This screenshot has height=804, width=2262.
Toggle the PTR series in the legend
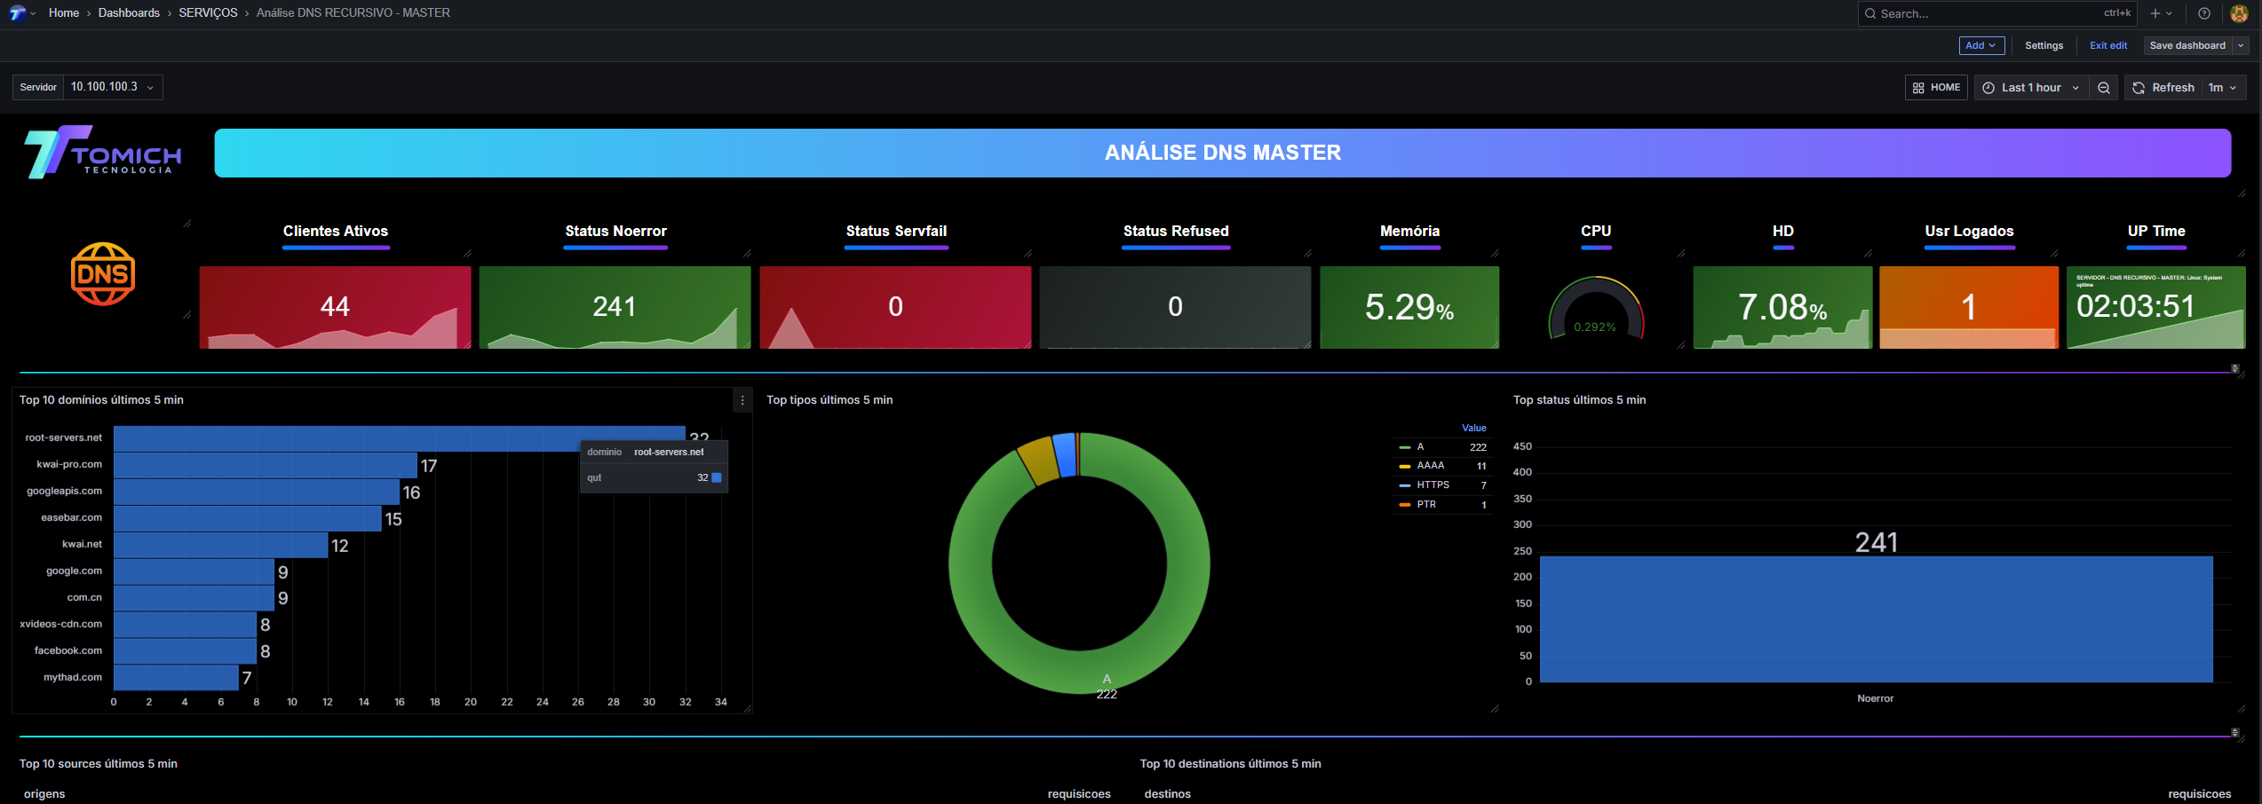1426,505
